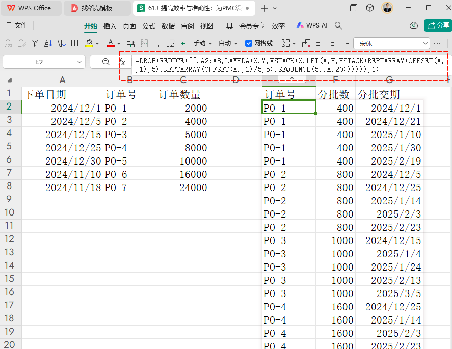Open the 手动 dropdown
452x349 pixels.
point(202,43)
